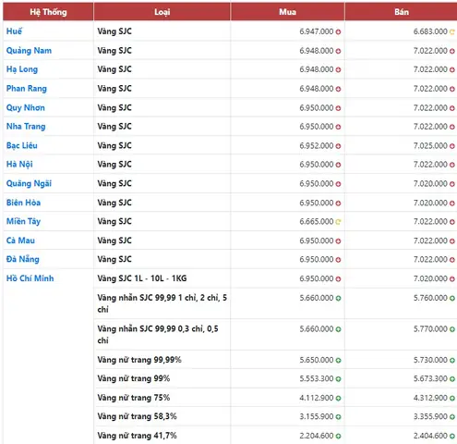This screenshot has width=457, height=444.
Task: Open the Nha Trang link
Action: pyautogui.click(x=26, y=127)
